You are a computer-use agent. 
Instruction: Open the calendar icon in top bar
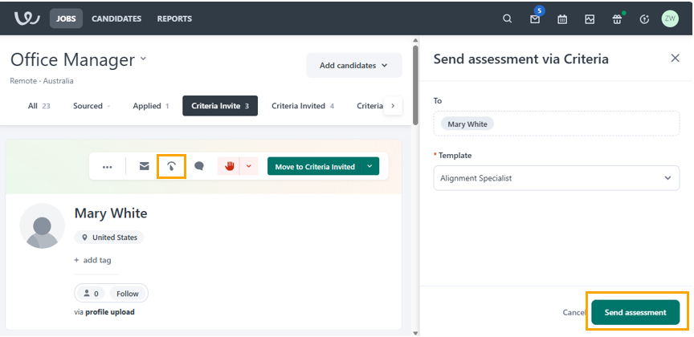562,18
